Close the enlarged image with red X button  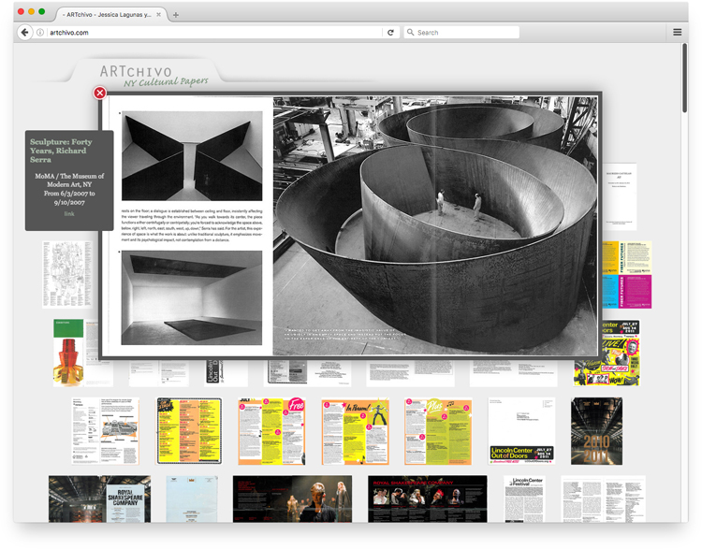pos(100,93)
